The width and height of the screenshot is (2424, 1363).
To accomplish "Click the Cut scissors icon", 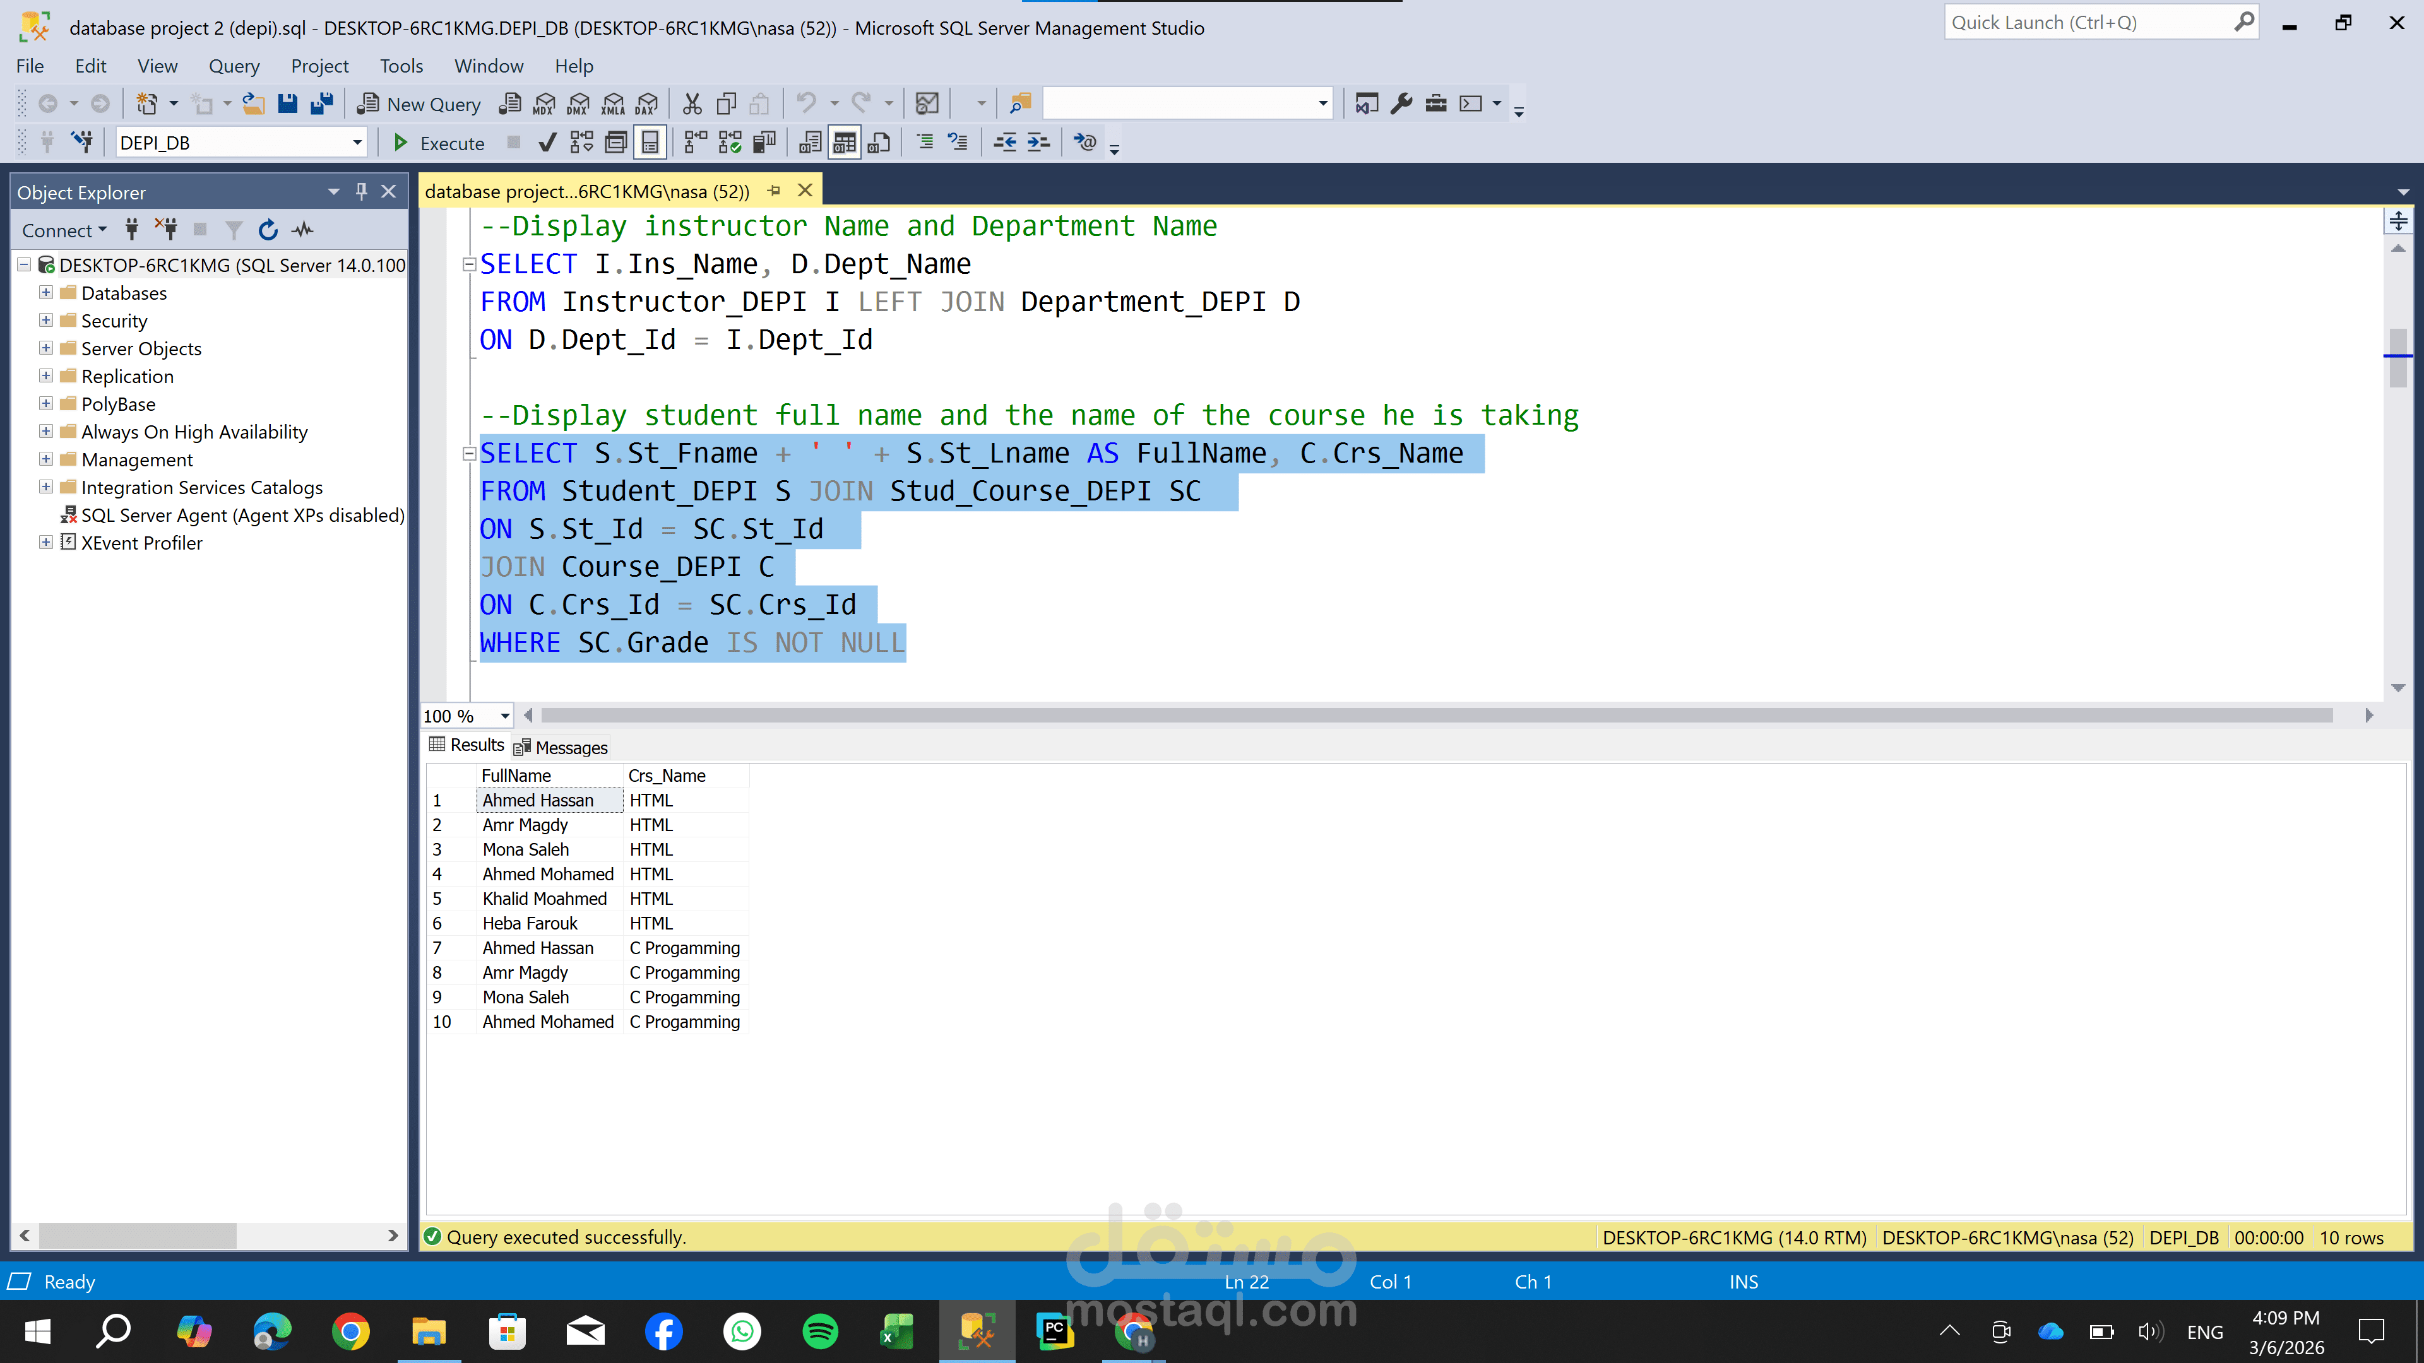I will tap(692, 103).
